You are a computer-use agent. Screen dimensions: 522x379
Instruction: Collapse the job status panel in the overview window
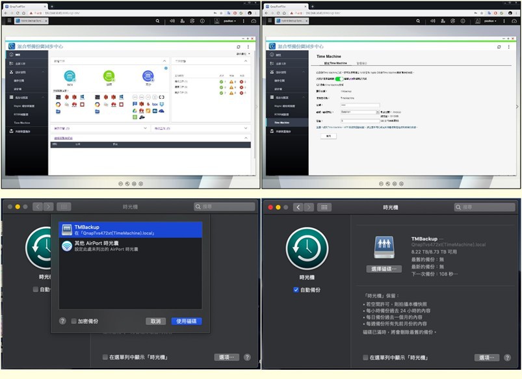(x=246, y=61)
